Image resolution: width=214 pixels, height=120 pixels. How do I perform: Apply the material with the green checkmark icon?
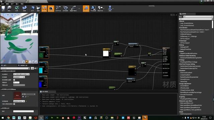(x=17, y=9)
